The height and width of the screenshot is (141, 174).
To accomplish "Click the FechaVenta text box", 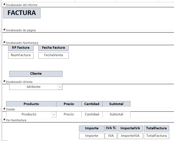I will point(53,55).
